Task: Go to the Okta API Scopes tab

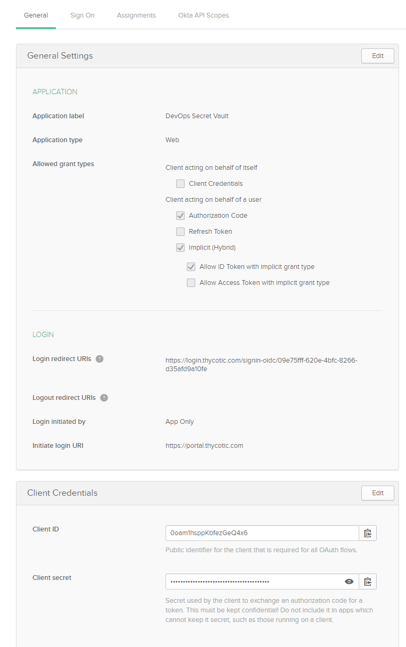Action: point(203,15)
